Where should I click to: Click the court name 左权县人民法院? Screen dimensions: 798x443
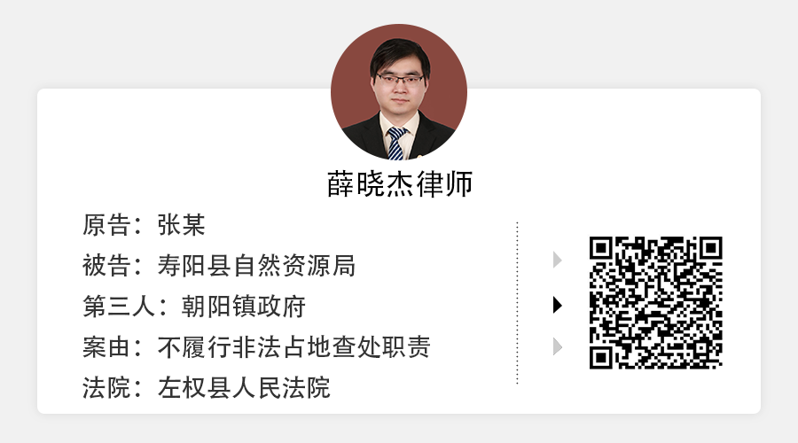coord(244,387)
